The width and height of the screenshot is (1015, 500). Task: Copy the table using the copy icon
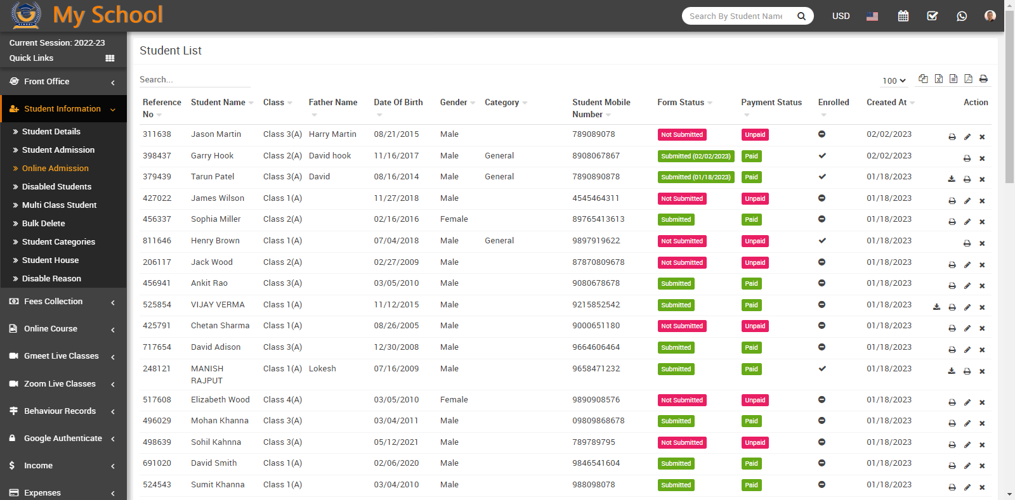923,79
